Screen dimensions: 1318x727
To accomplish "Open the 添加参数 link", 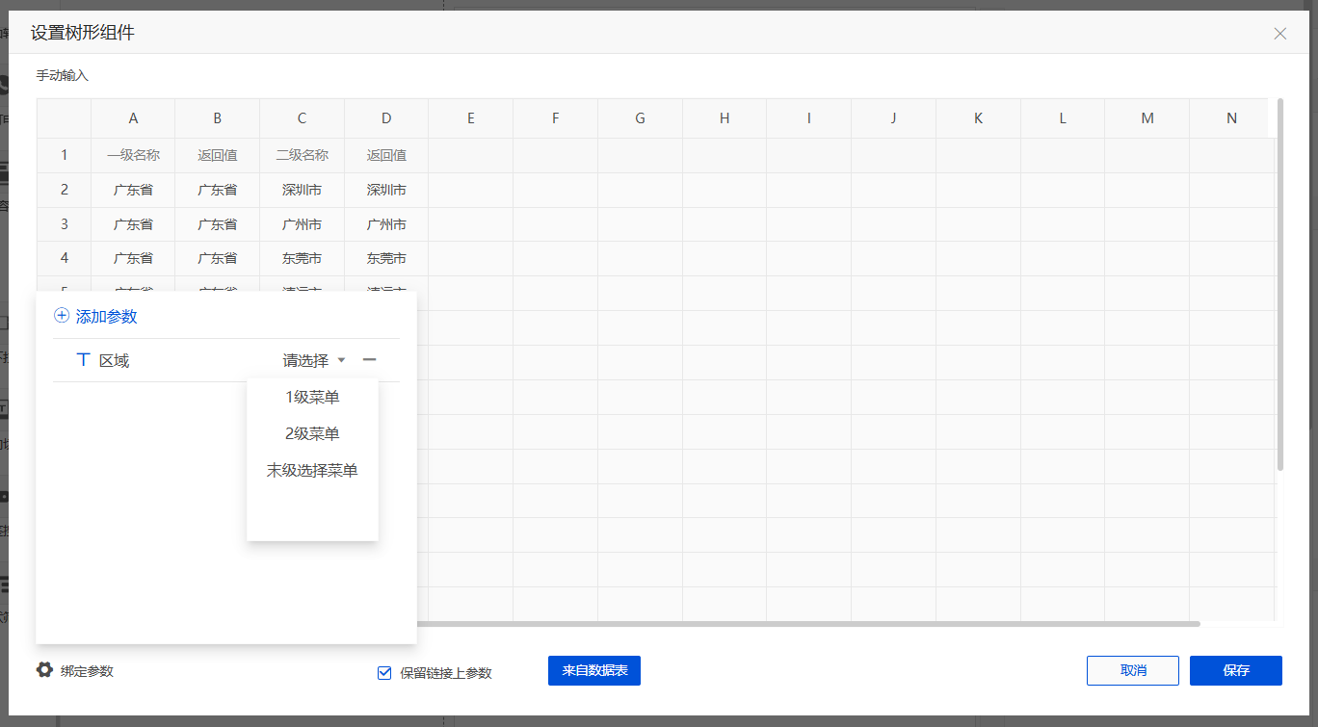I will click(x=106, y=316).
